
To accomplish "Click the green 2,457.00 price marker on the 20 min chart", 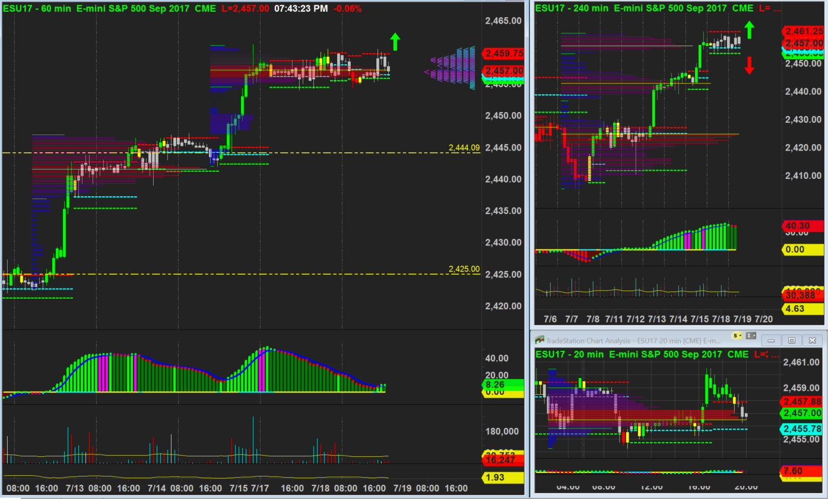I will click(801, 414).
